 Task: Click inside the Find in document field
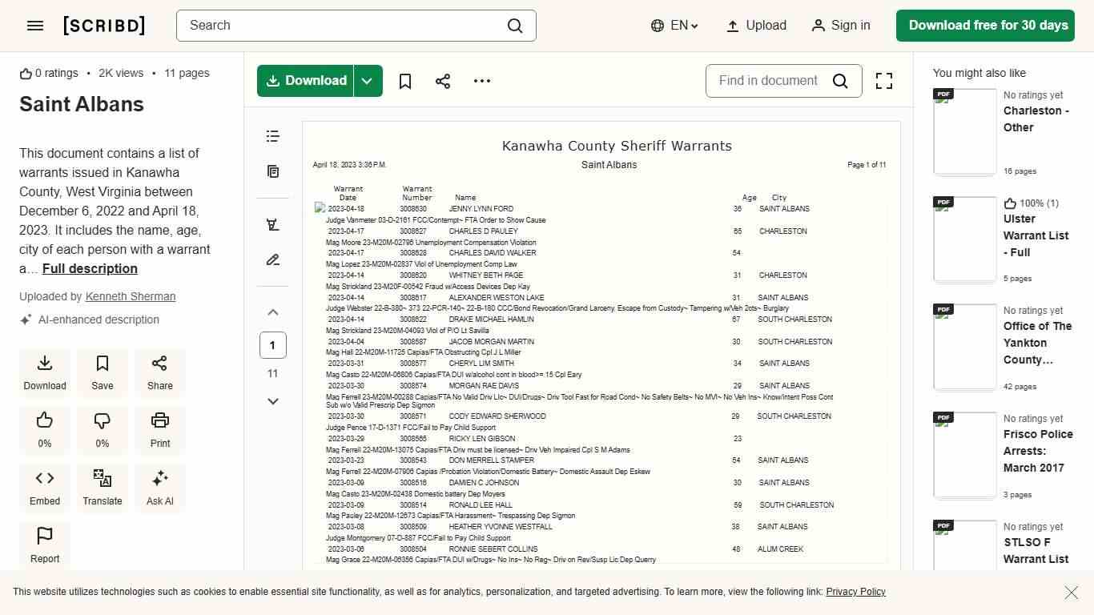(x=768, y=81)
